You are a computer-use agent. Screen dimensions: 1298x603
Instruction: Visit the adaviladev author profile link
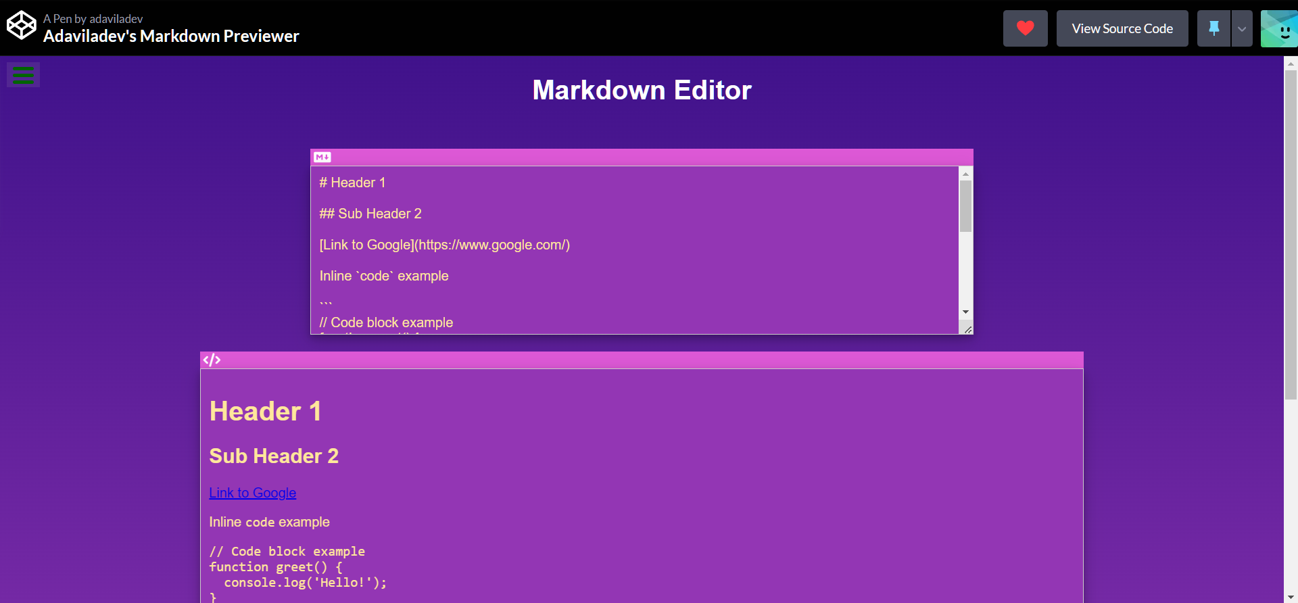(x=116, y=19)
